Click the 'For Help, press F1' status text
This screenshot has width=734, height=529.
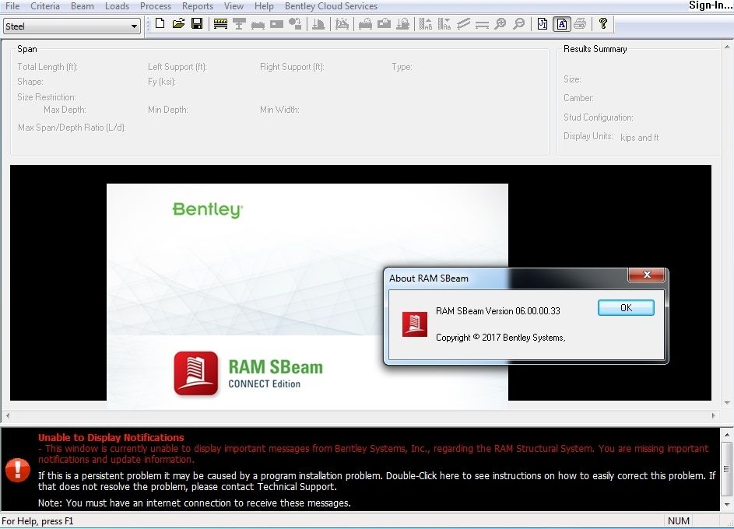point(37,521)
